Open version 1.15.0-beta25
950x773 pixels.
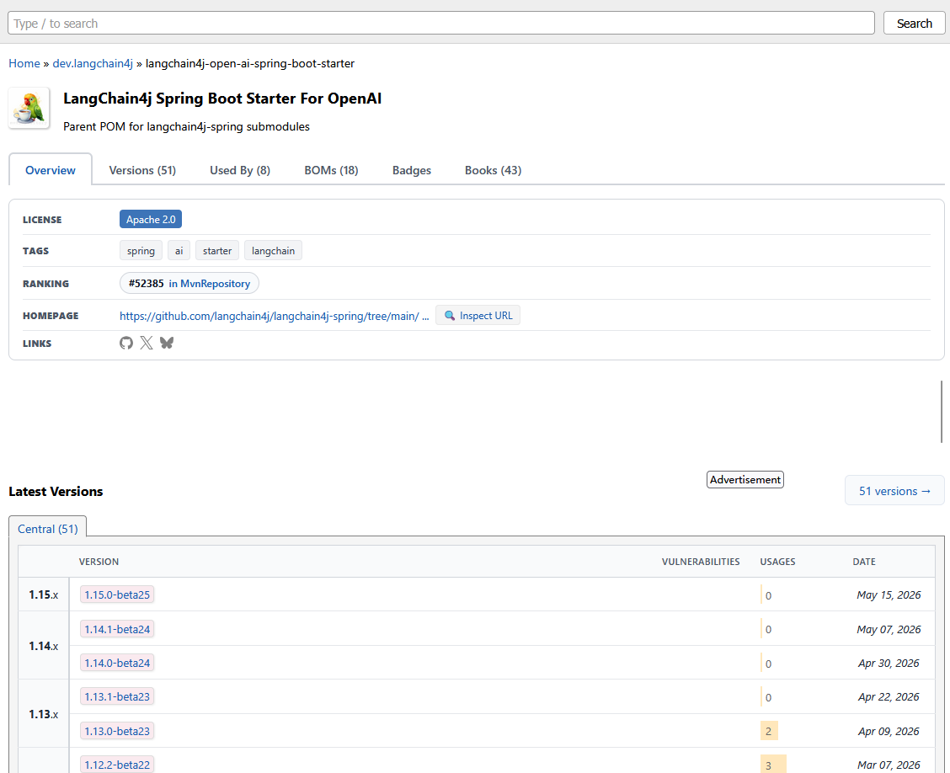coord(117,594)
